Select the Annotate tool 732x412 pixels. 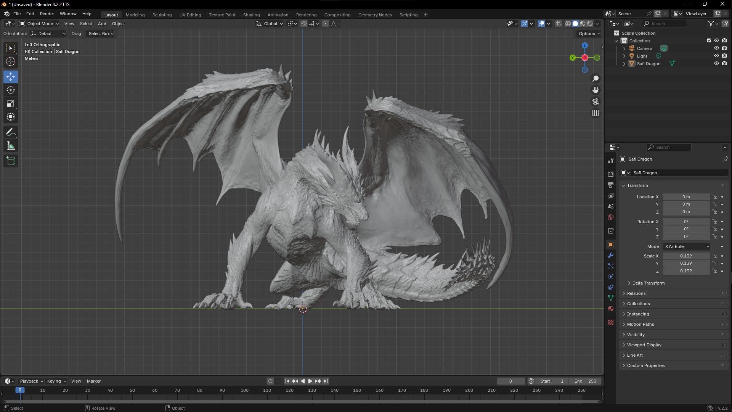coord(11,132)
